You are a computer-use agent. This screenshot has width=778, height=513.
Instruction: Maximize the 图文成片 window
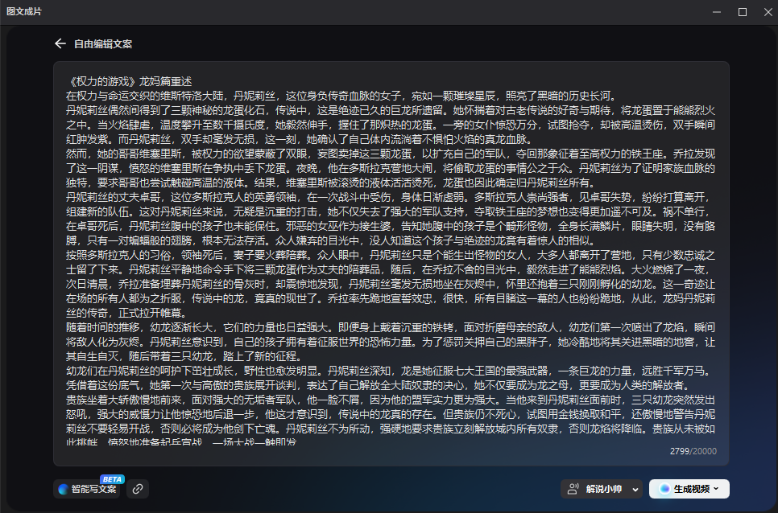coord(743,12)
